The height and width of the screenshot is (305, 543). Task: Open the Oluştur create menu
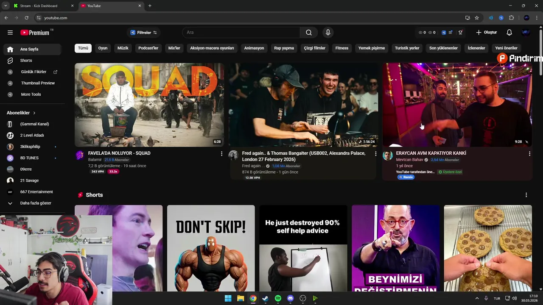(x=486, y=33)
